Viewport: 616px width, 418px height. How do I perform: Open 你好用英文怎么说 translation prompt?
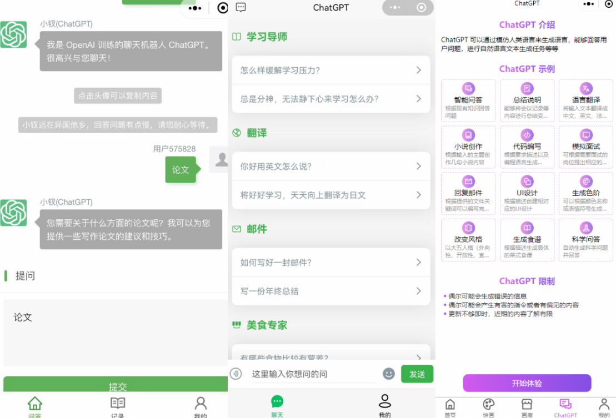pyautogui.click(x=331, y=167)
